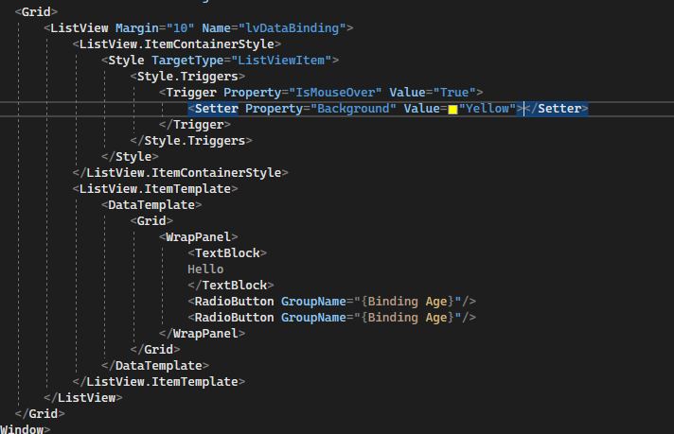The height and width of the screenshot is (434, 674).
Task: Click the "ListViewItem" TargetType value
Action: 281,61
